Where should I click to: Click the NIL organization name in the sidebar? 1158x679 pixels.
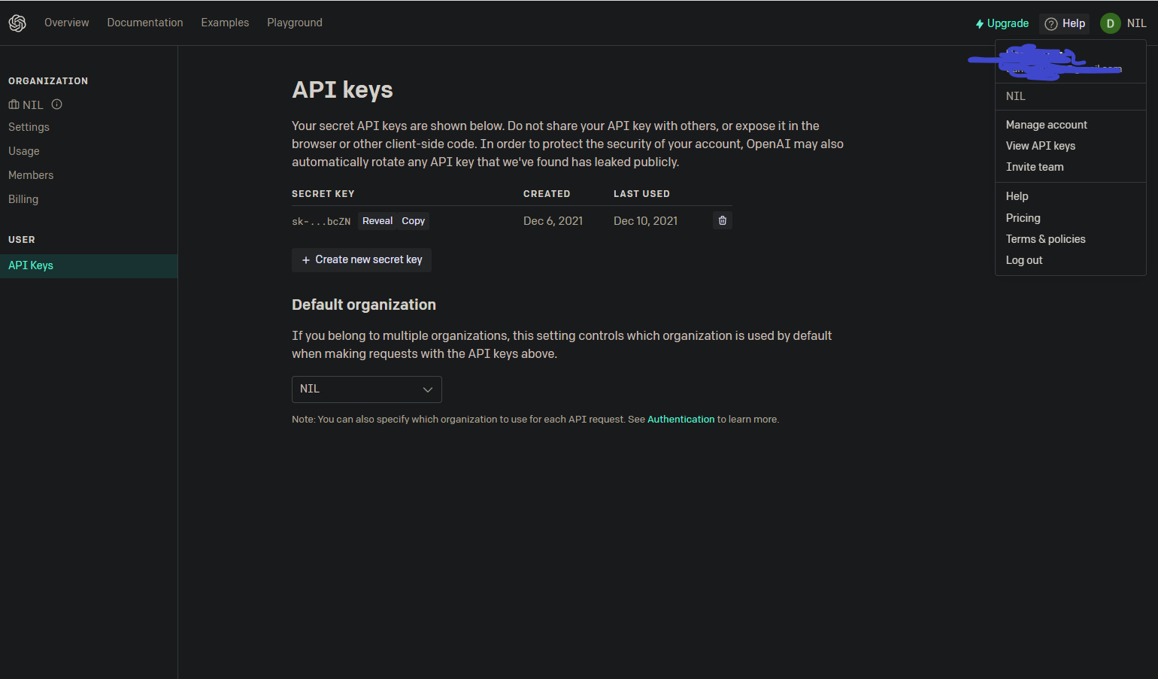pos(33,105)
